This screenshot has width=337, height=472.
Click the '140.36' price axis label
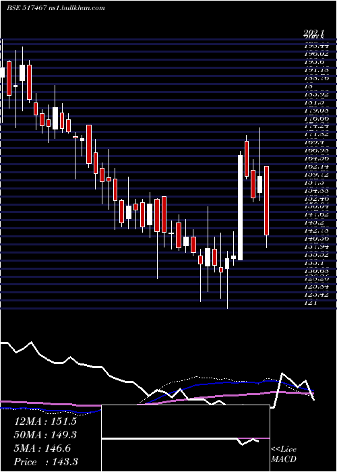coord(315,239)
